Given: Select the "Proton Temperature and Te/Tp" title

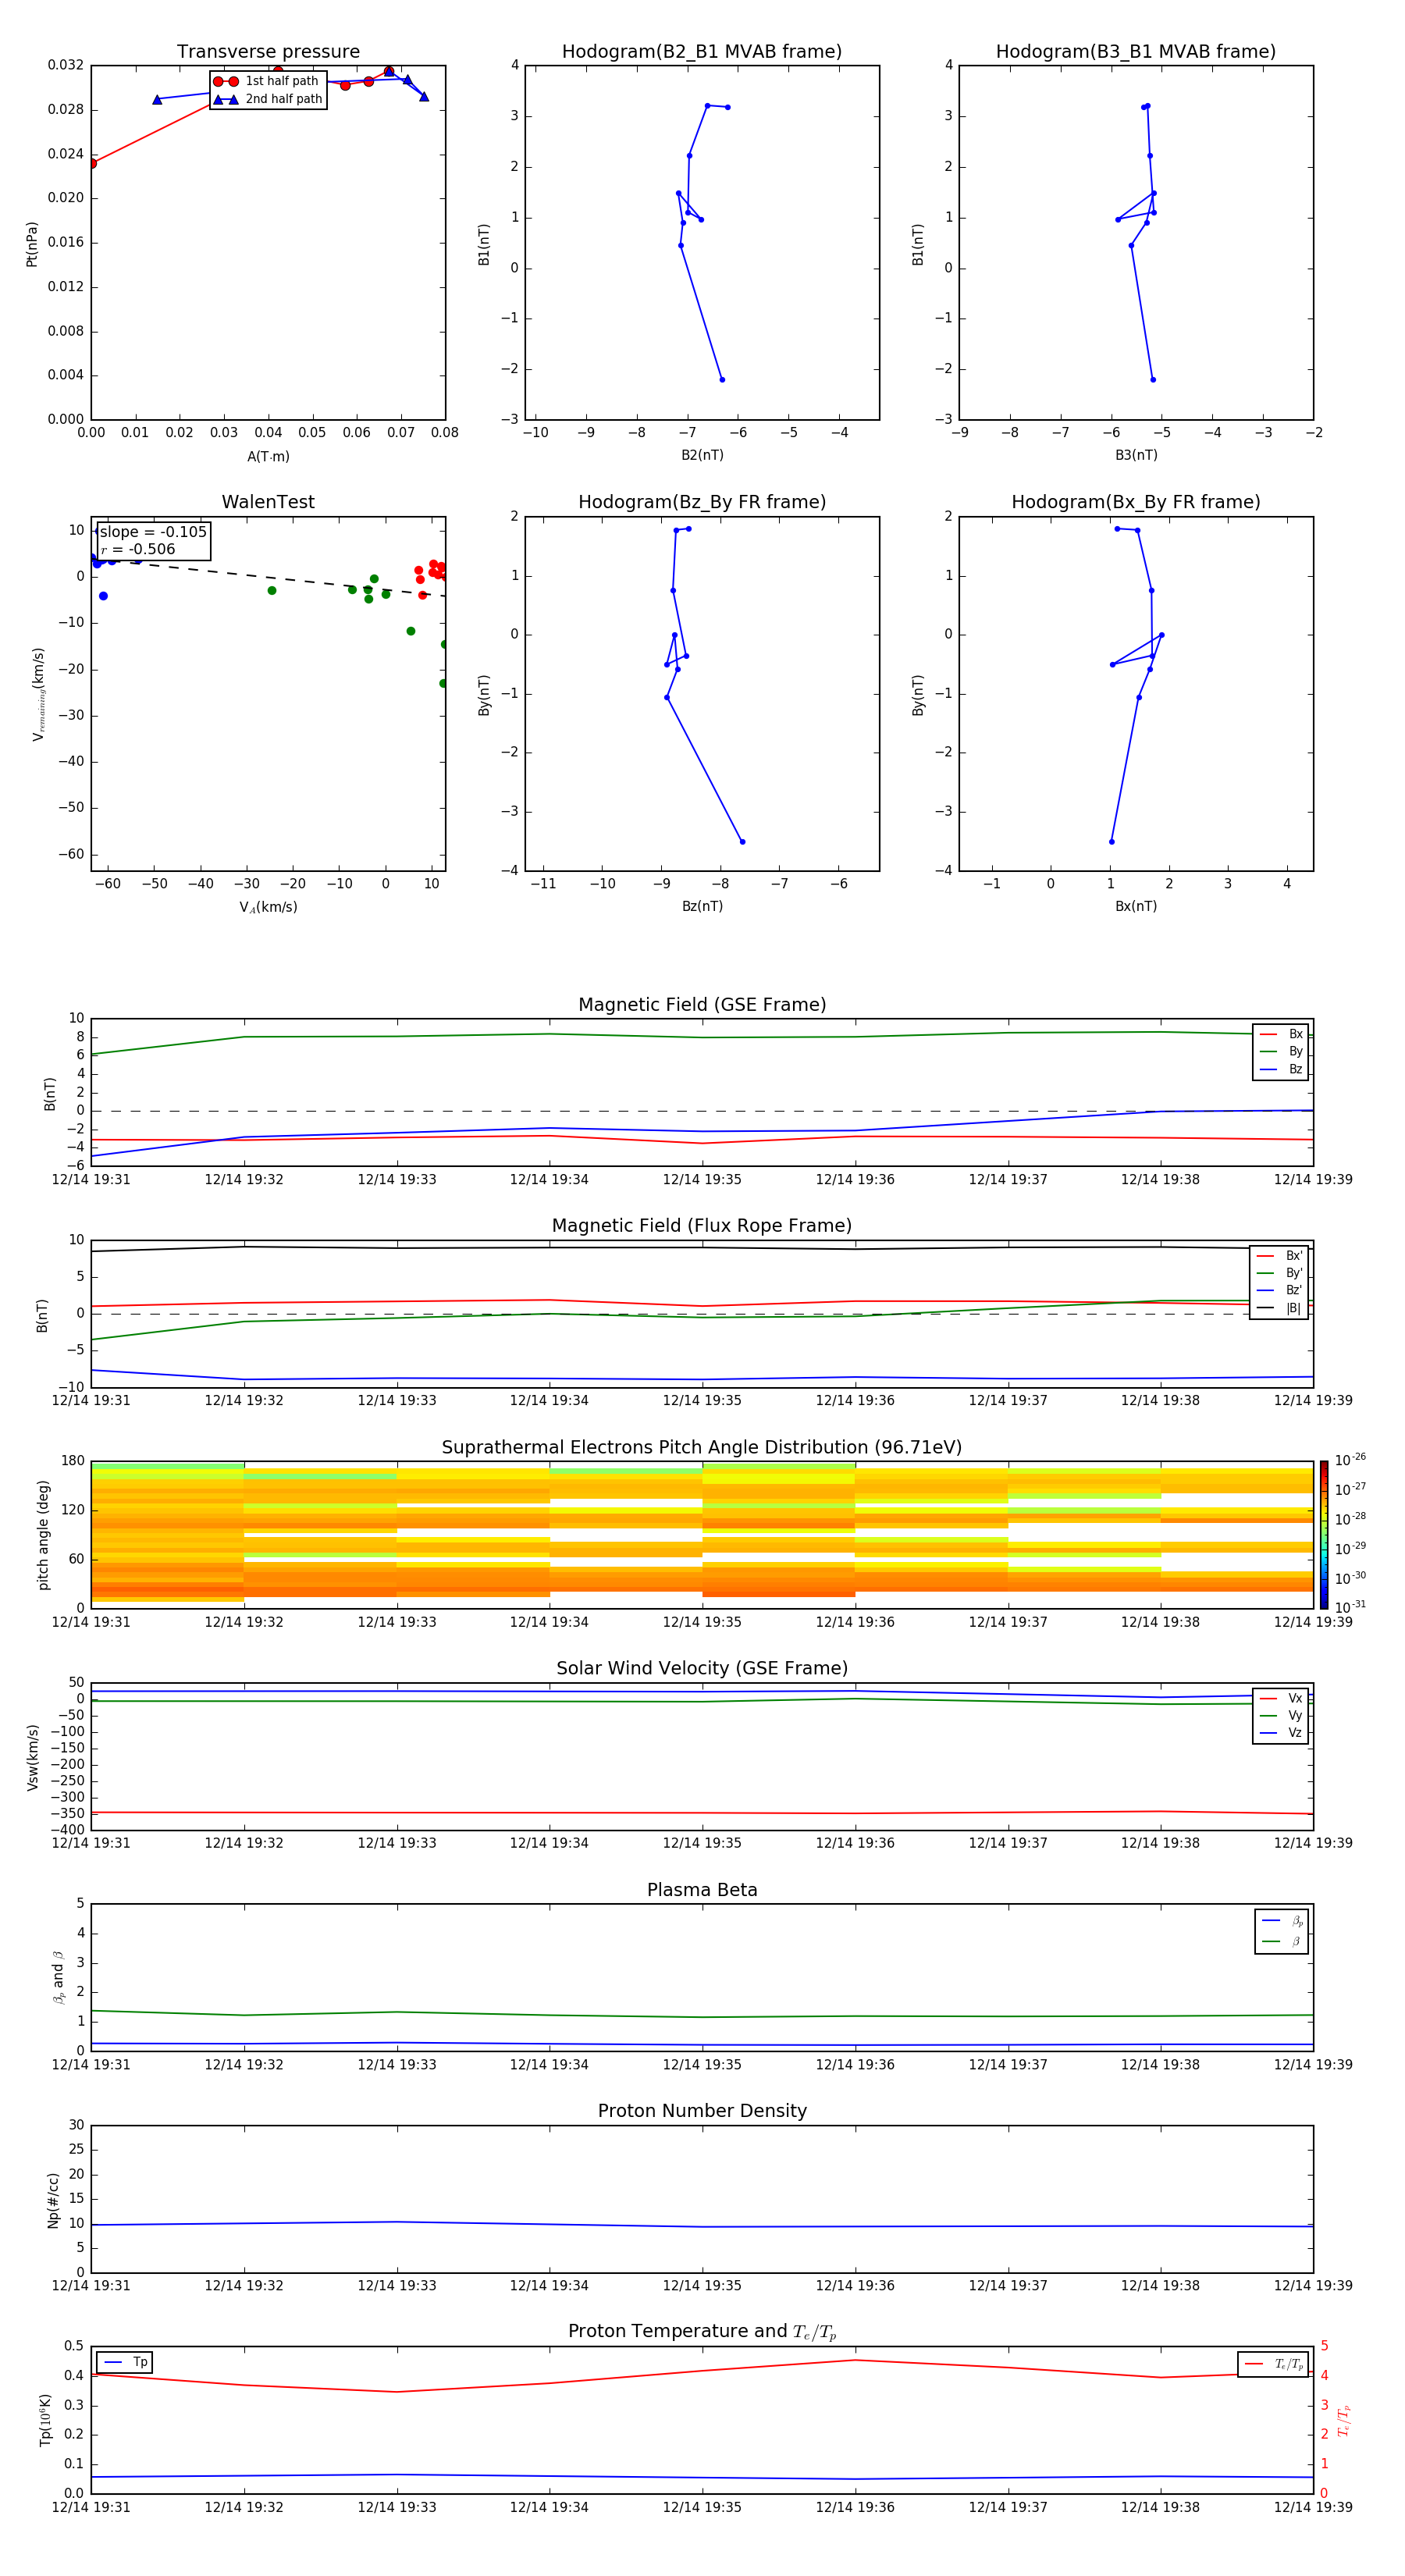Looking at the screenshot, I should click(702, 2332).
